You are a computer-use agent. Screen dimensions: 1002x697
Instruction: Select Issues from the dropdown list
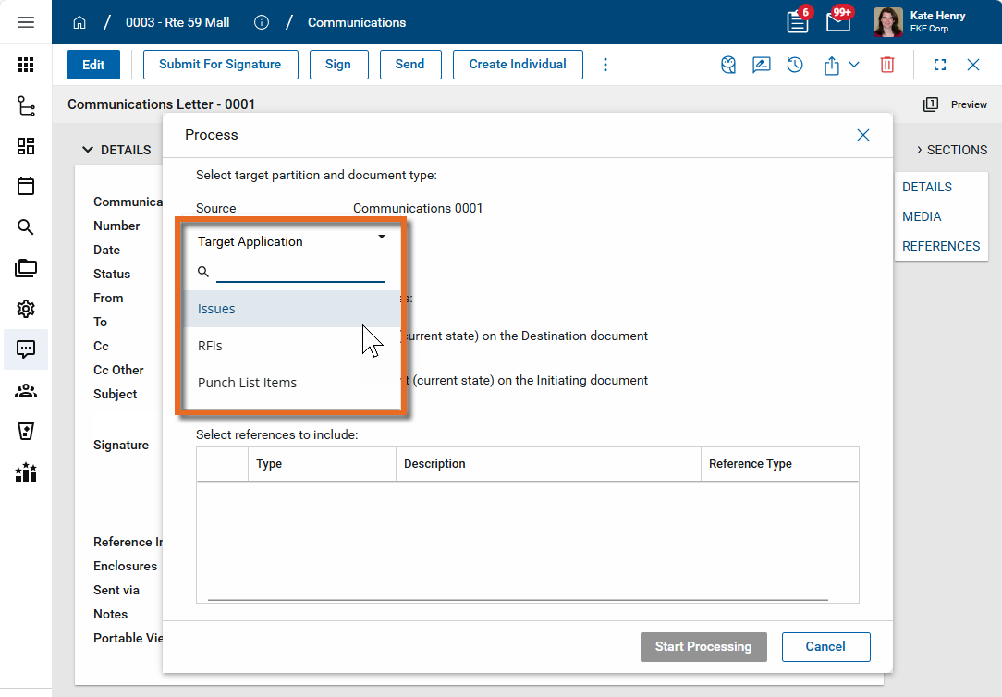216,309
